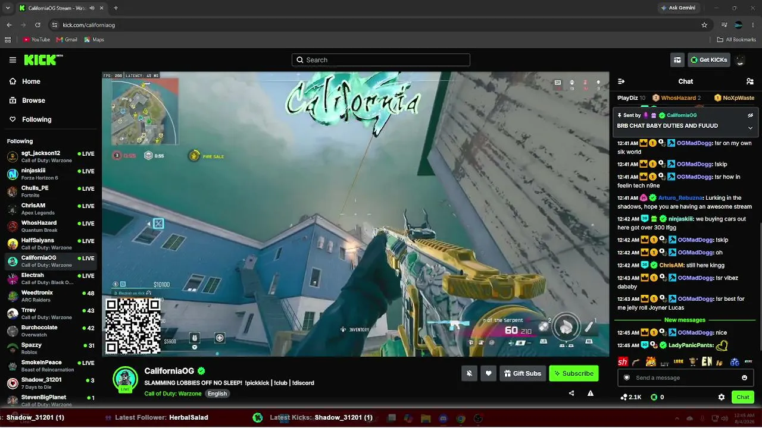This screenshot has width=762, height=428.
Task: Open Trrev channel in Following list
Action: tap(51, 314)
